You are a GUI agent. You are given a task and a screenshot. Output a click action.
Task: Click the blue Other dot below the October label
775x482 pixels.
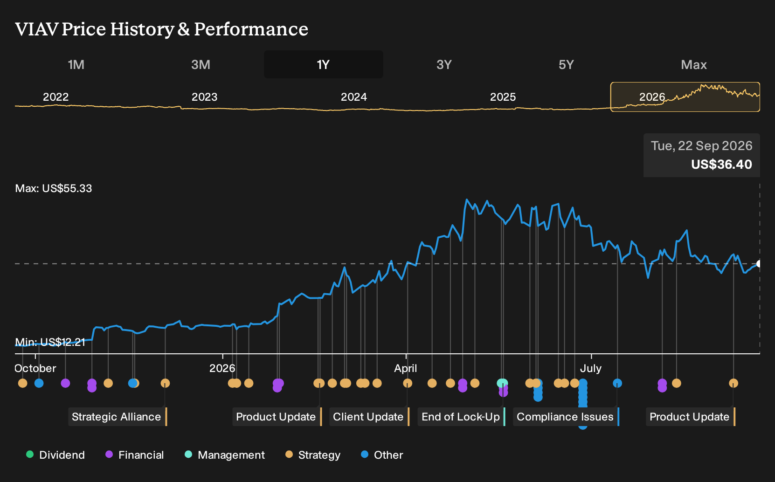pos(39,383)
